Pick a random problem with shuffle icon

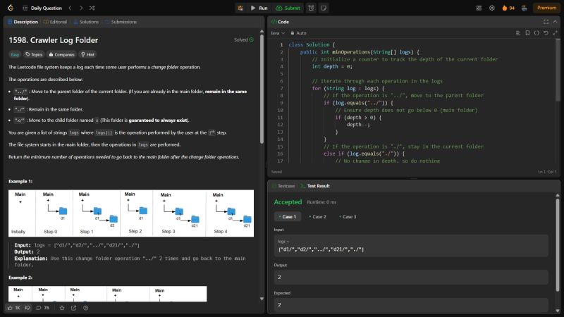92,8
